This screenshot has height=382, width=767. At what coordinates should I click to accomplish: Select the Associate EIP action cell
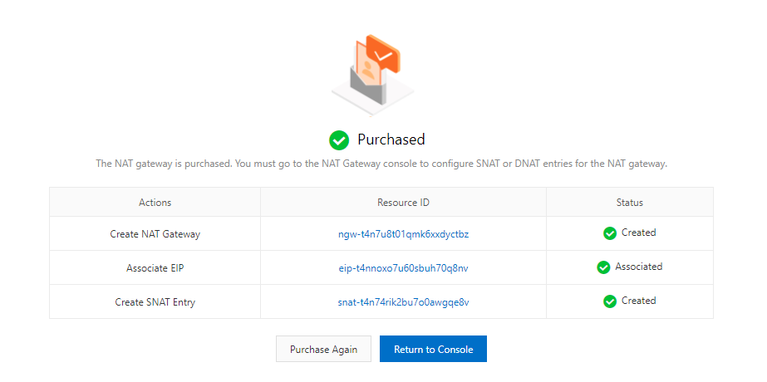coord(155,268)
